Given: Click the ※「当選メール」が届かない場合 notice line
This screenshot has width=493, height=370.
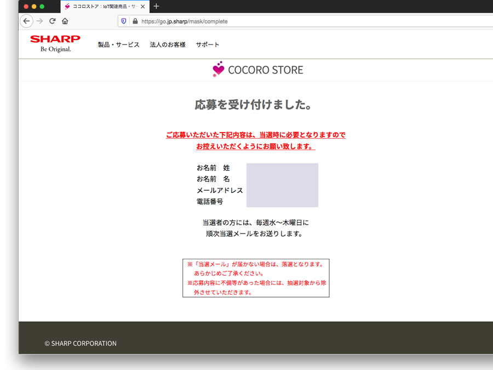Looking at the screenshot, I should 256,264.
